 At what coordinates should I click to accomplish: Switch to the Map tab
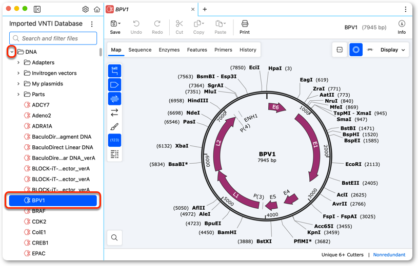[116, 50]
